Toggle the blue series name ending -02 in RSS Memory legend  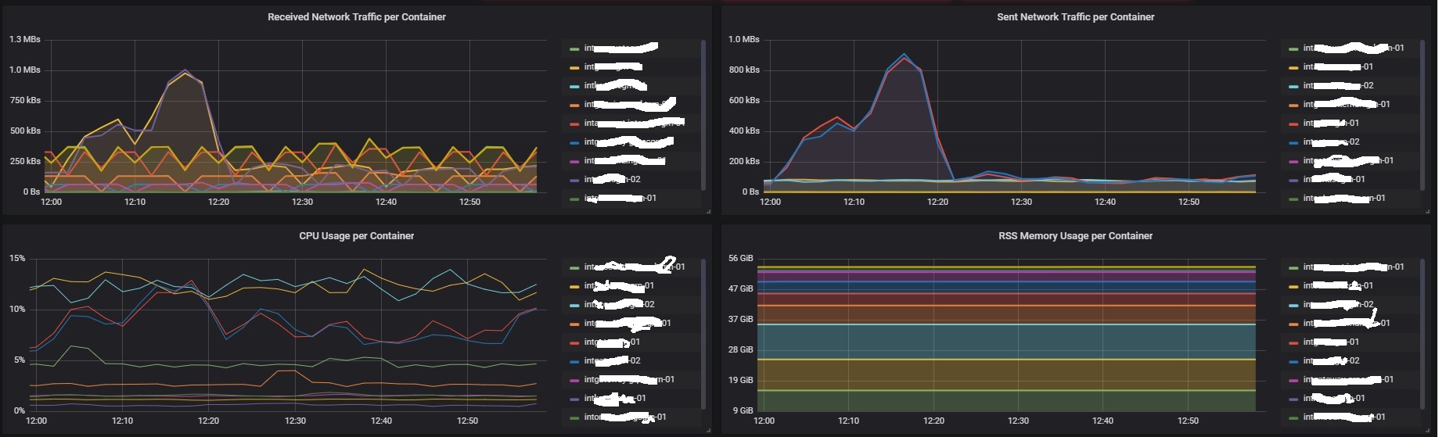(x=1331, y=360)
